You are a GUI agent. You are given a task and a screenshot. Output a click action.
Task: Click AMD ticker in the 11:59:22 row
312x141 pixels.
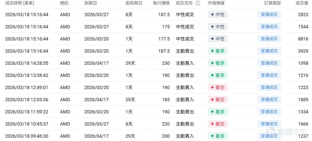click(x=65, y=112)
